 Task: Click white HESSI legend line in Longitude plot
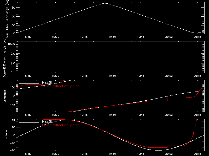coord(29,83)
